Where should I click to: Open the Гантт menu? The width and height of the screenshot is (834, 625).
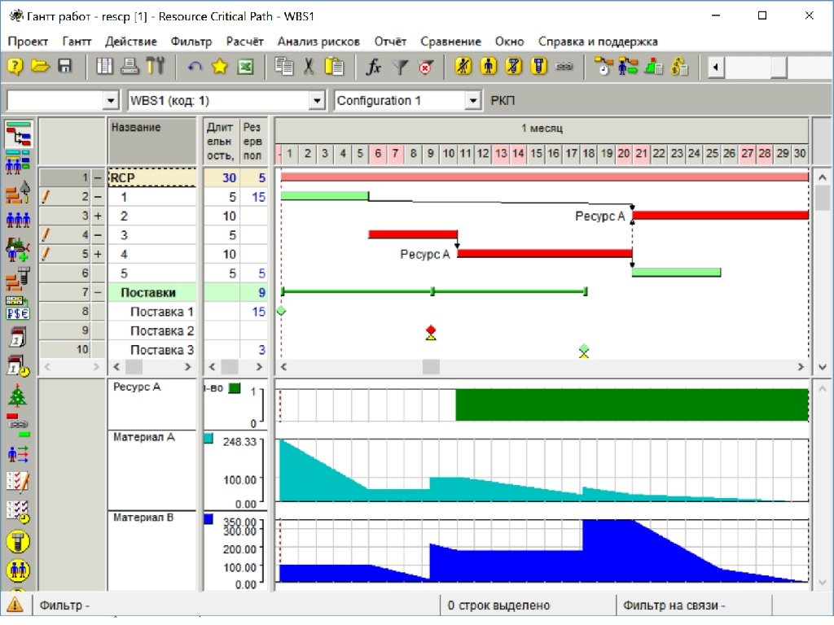(77, 42)
